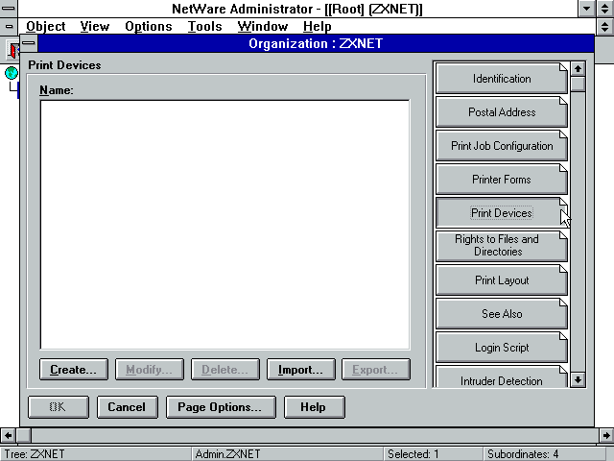Click the greyed Modify... button

coord(150,369)
